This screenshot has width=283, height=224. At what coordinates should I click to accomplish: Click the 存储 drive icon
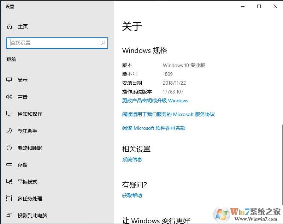pyautogui.click(x=9, y=164)
